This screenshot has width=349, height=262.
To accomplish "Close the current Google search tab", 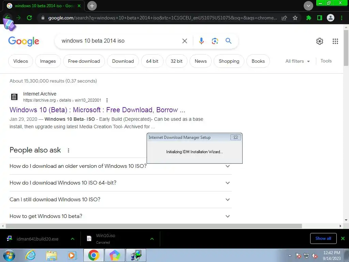I will coord(79,6).
